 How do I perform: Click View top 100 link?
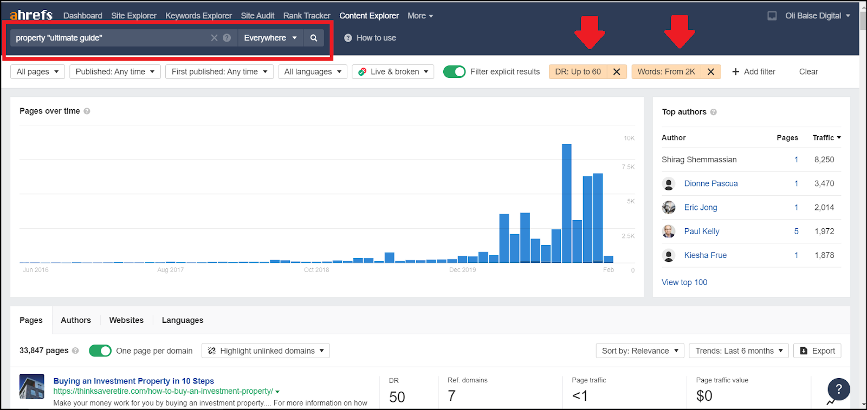coord(684,282)
